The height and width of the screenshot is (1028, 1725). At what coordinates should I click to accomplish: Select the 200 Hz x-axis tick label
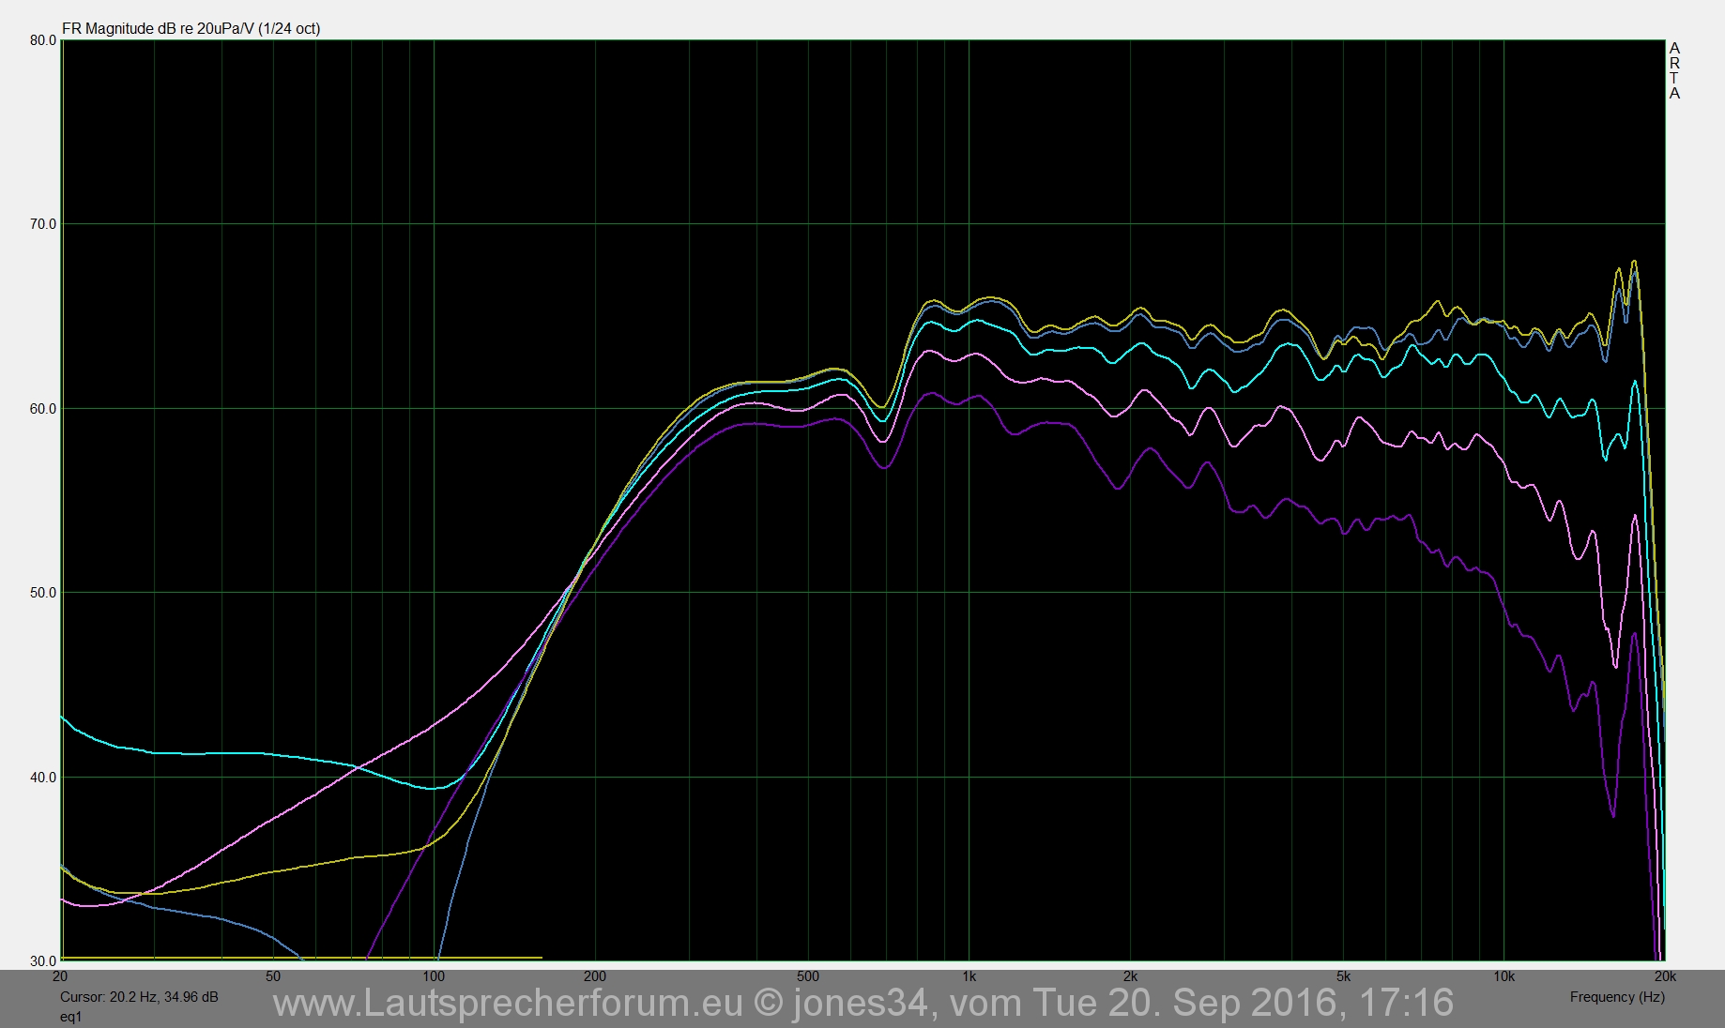point(595,976)
